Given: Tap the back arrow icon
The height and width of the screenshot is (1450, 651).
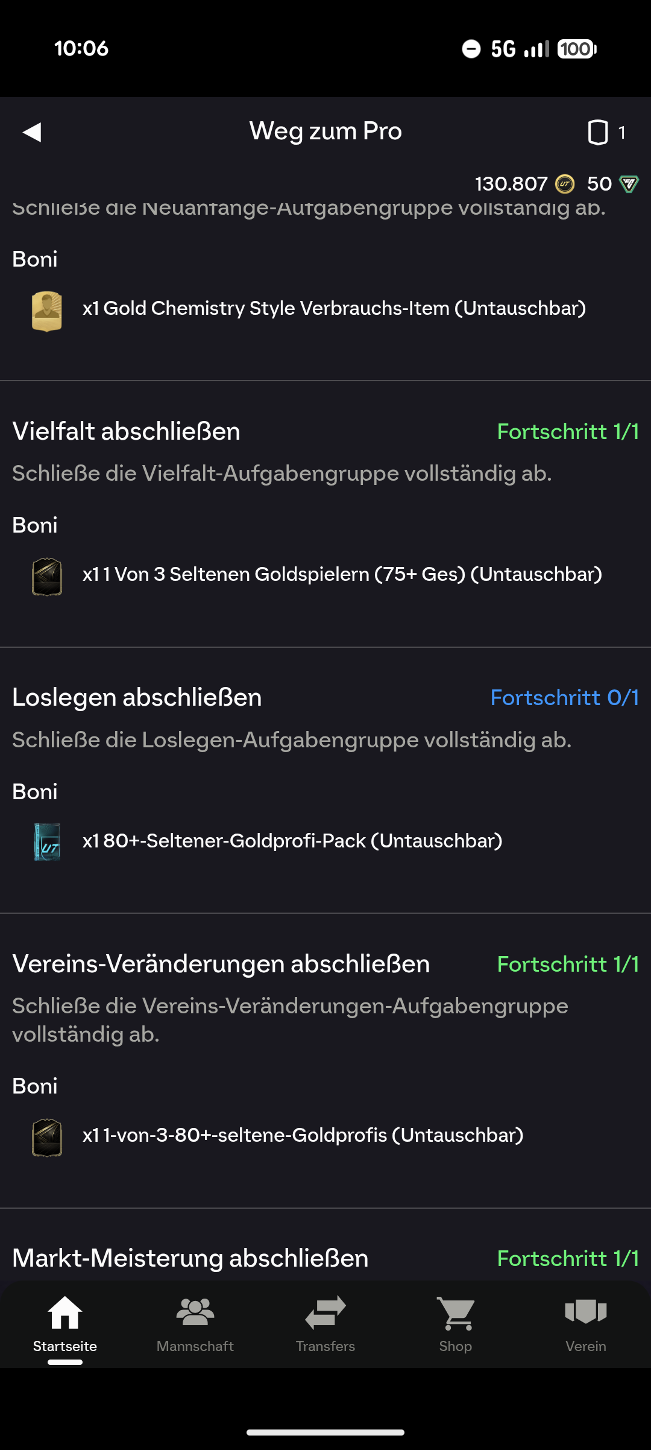Looking at the screenshot, I should click(x=33, y=132).
